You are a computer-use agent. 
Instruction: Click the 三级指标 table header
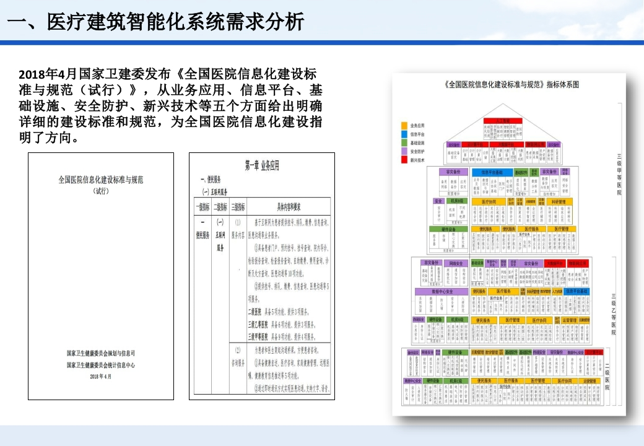point(238,207)
